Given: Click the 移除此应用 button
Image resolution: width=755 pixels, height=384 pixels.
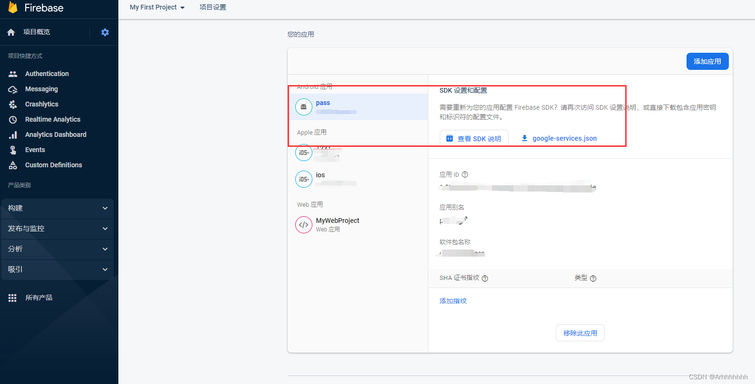Looking at the screenshot, I should (x=580, y=333).
